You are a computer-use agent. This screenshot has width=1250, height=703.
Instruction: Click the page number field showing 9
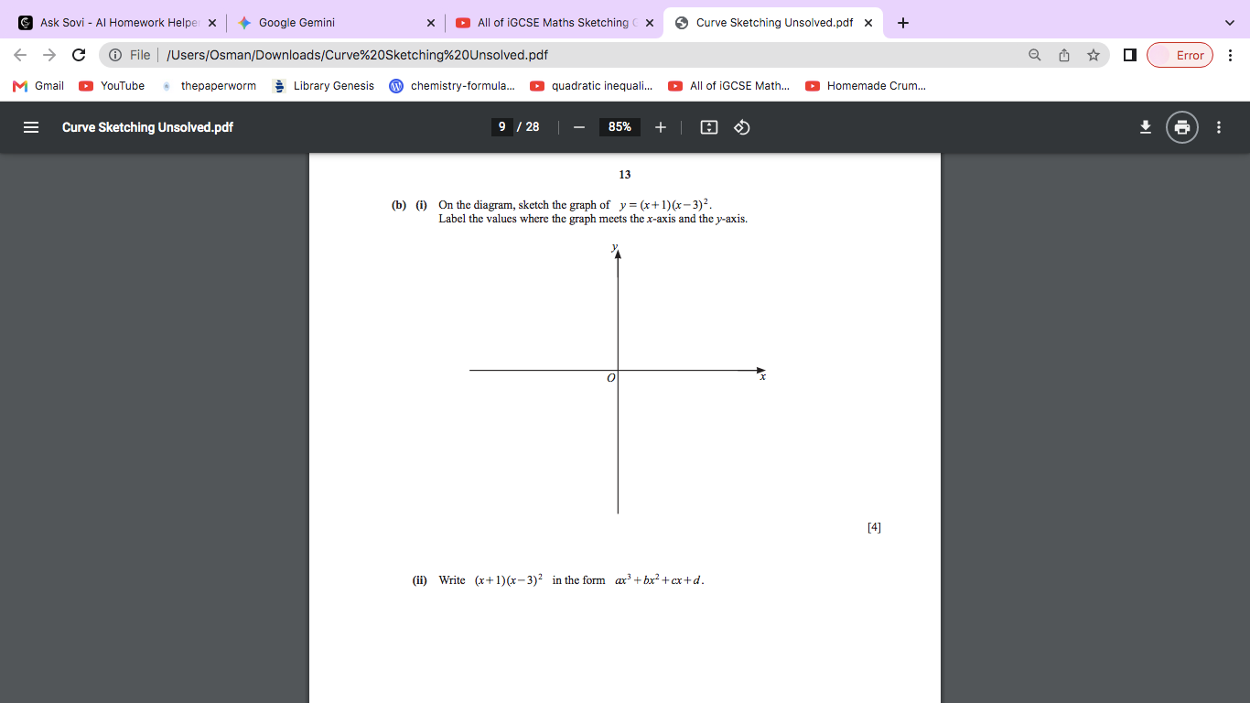pyautogui.click(x=501, y=127)
